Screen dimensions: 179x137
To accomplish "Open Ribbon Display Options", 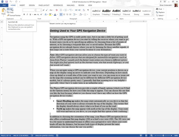I will (165, 2).
